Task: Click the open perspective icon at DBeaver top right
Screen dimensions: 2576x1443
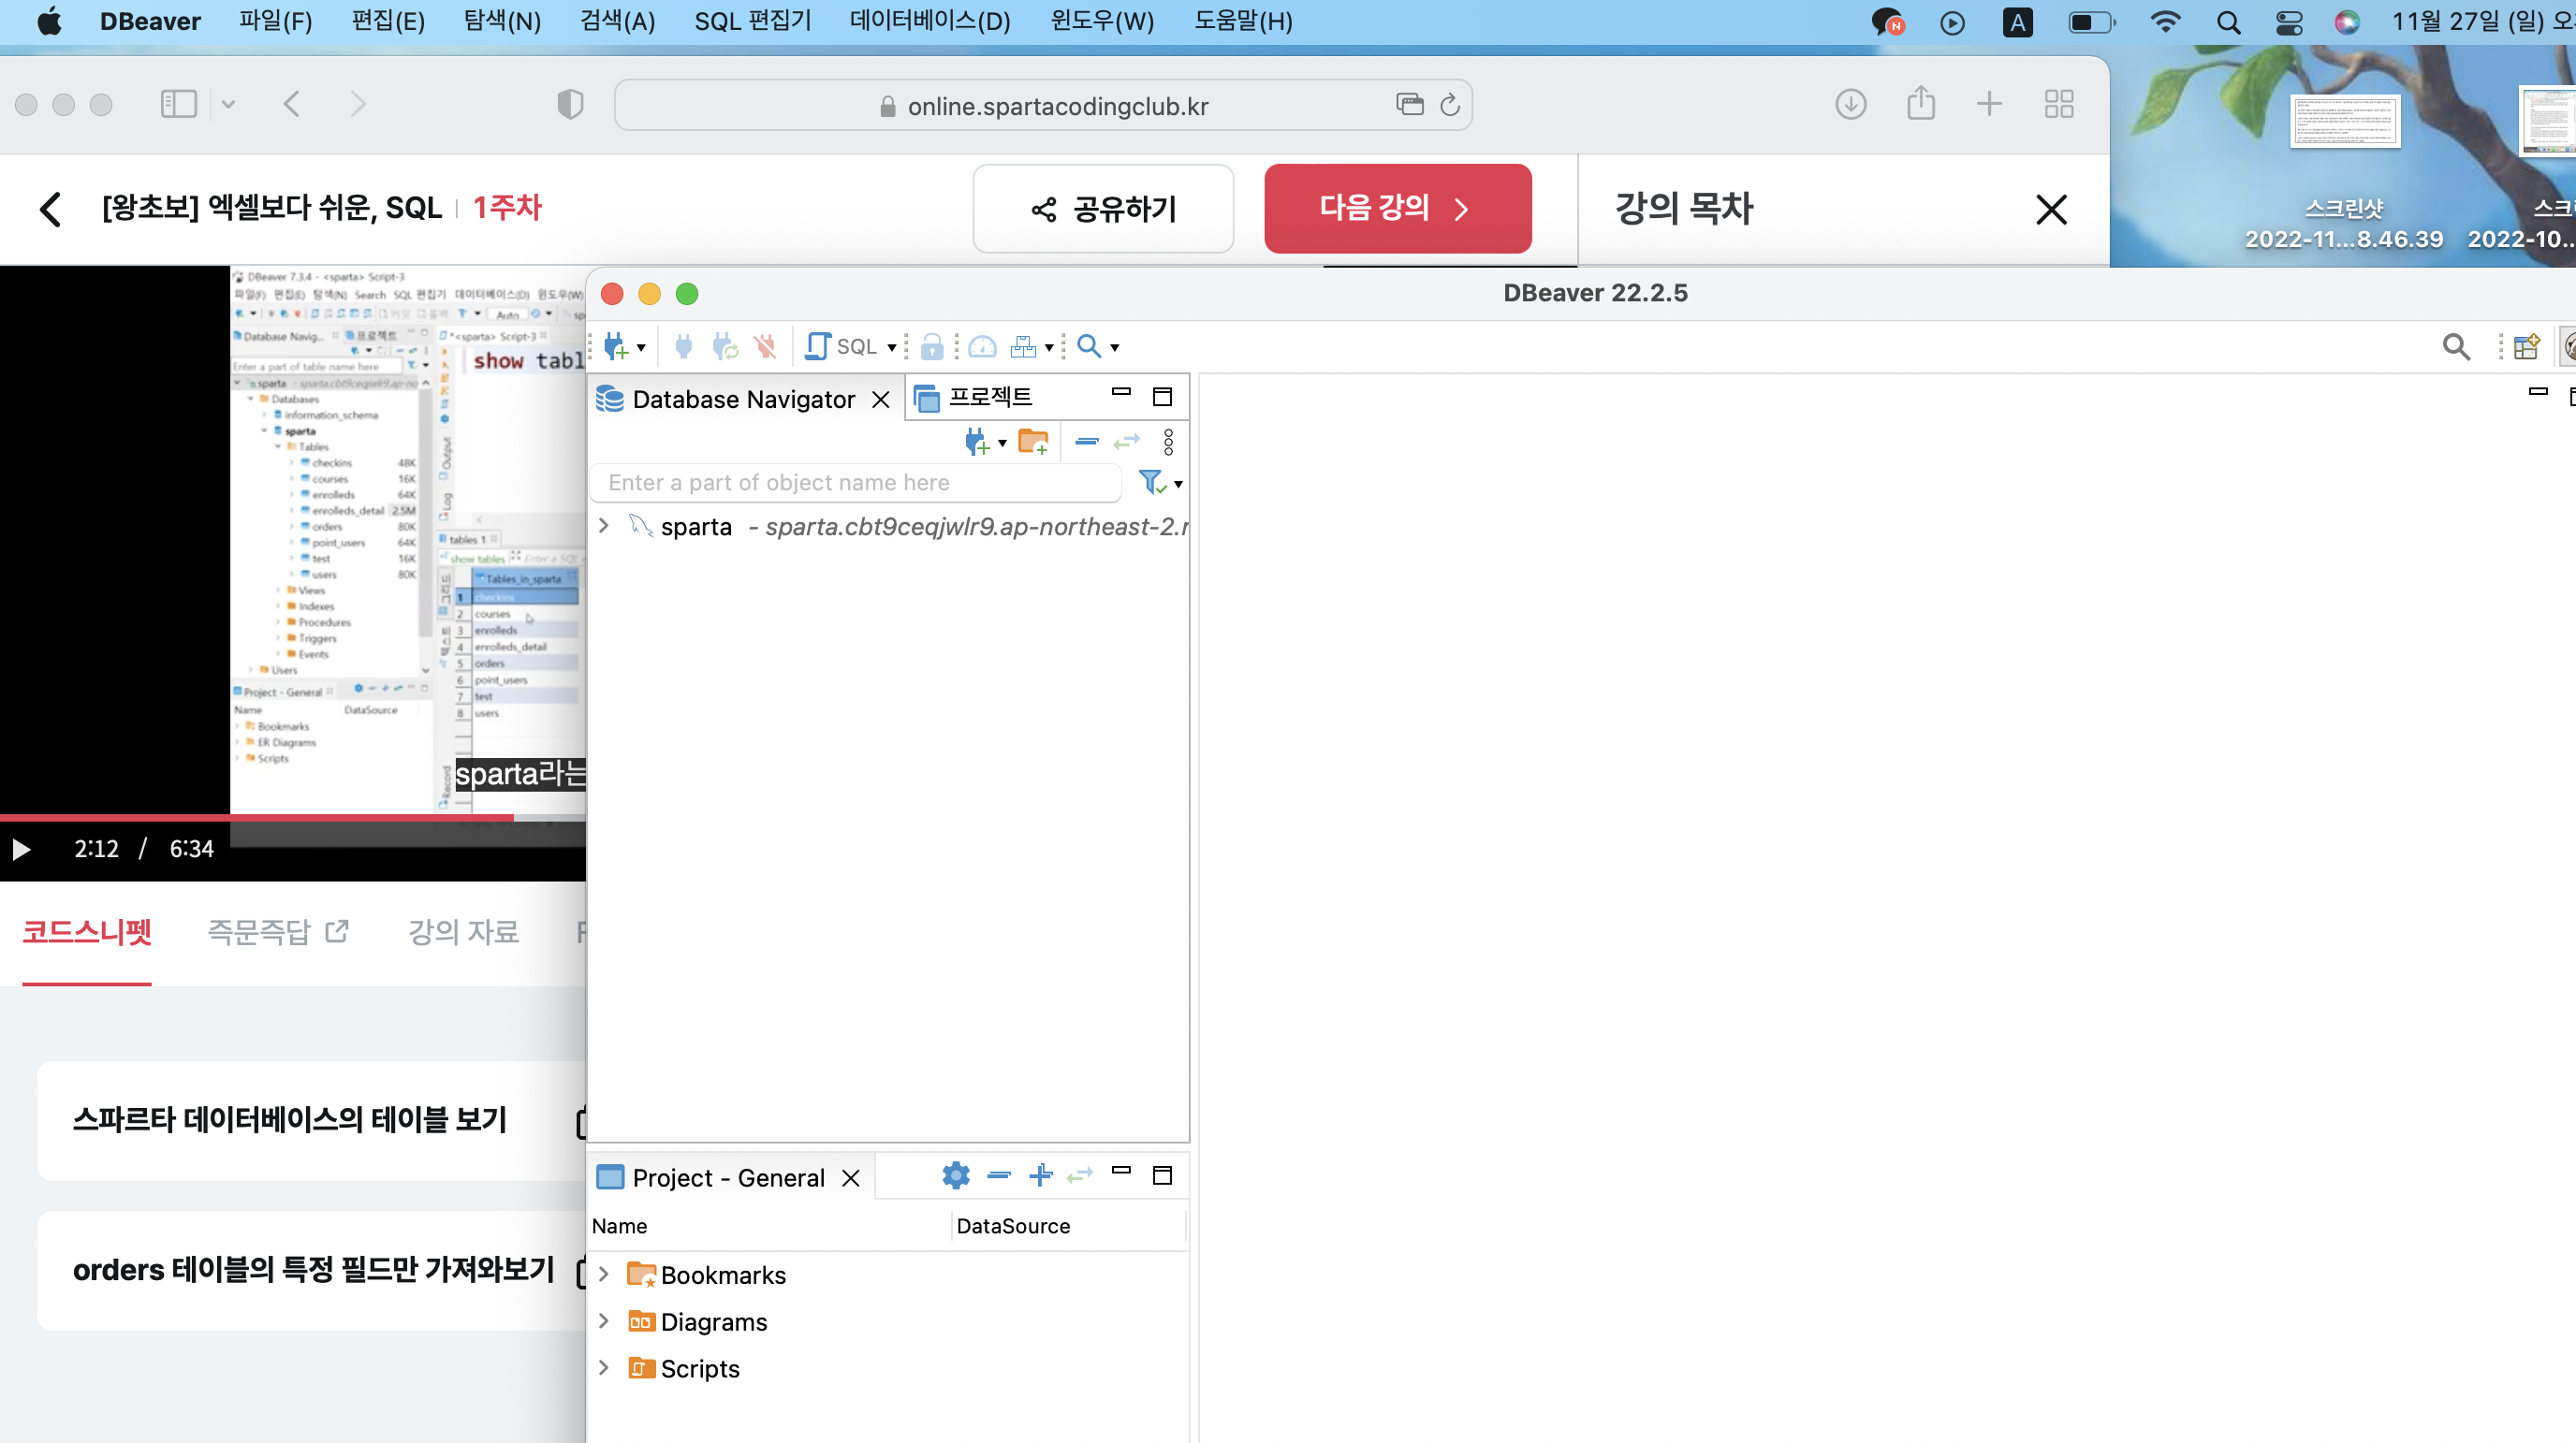Action: point(2527,347)
